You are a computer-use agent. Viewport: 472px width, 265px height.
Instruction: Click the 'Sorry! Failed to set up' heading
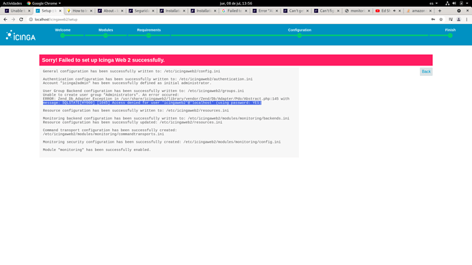click(103, 60)
